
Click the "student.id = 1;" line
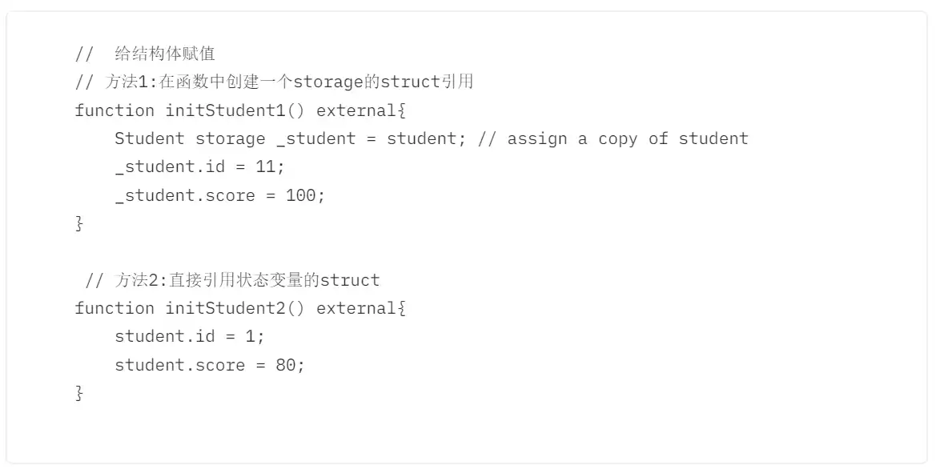click(189, 336)
